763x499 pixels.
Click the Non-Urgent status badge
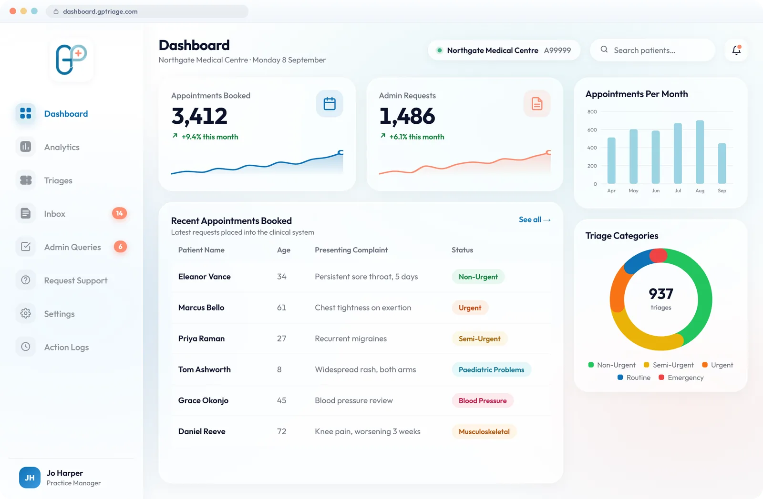coord(478,277)
